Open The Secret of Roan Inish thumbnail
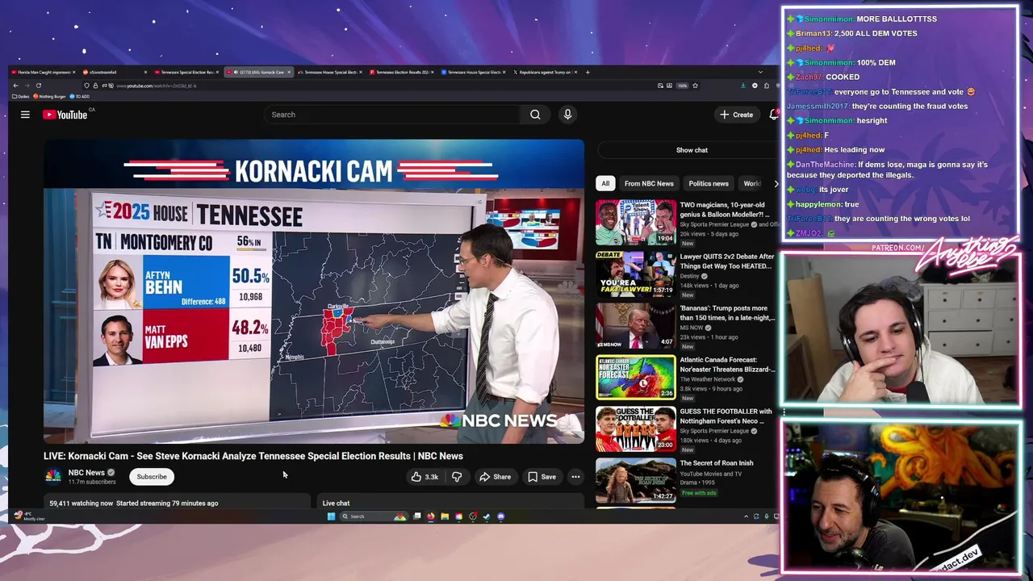This screenshot has height=581, width=1033. [x=636, y=480]
